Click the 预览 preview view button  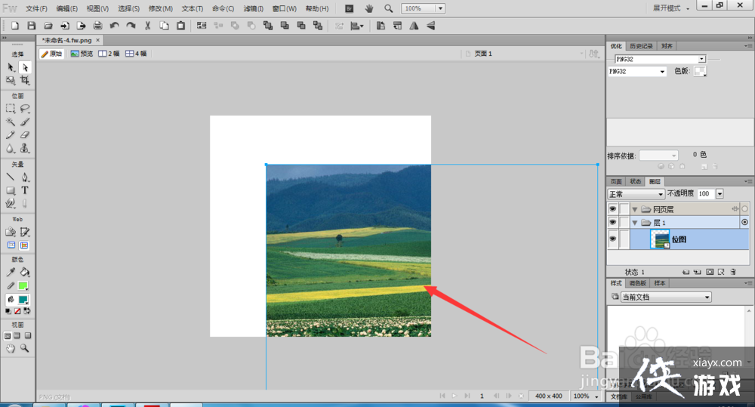[x=82, y=54]
